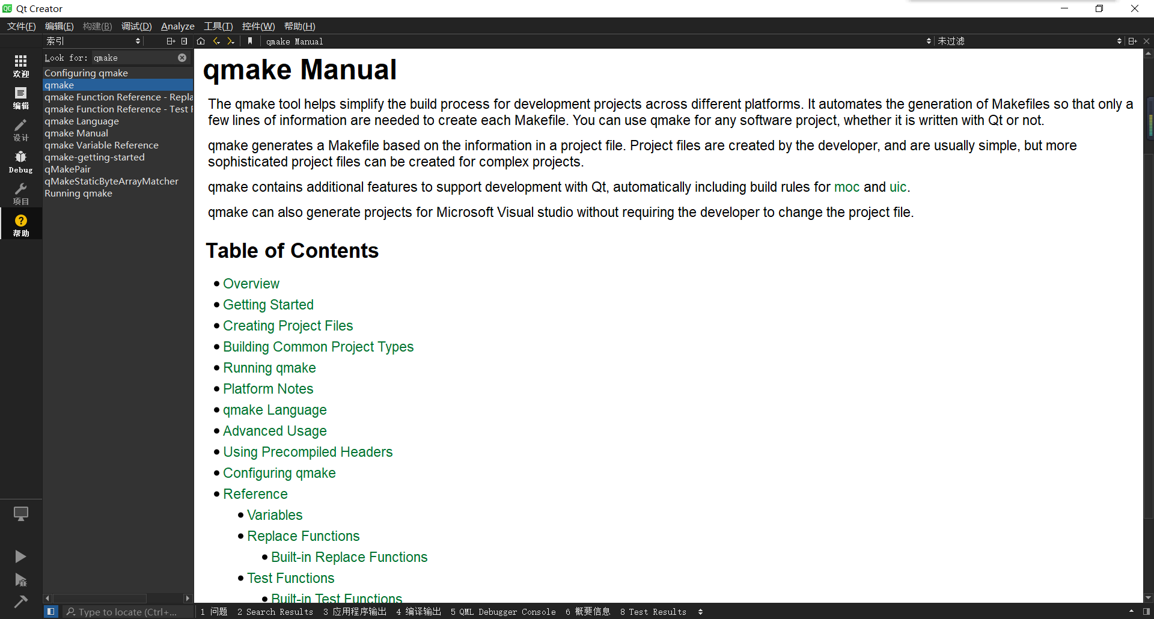Click the uic hyperlink

coord(897,187)
